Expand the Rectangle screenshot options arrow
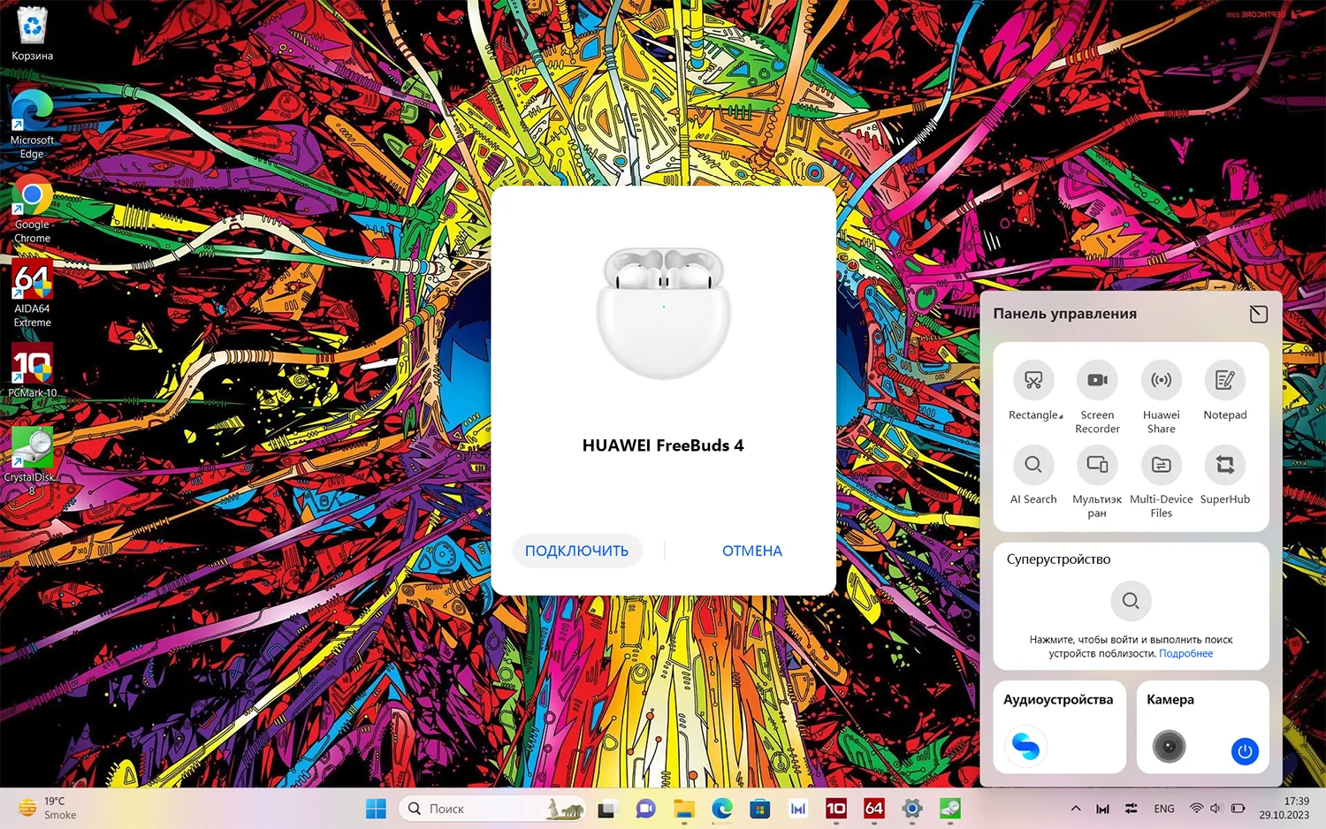 (1061, 416)
